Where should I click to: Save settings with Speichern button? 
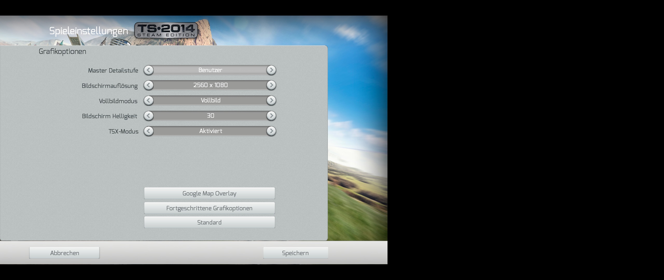point(295,253)
